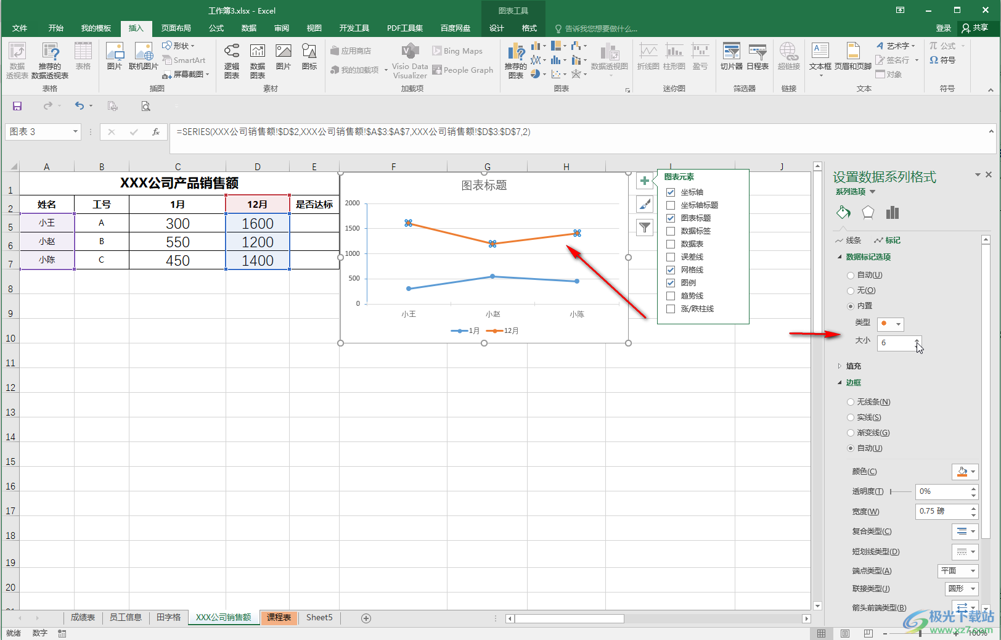This screenshot has height=640, width=1001.
Task: Uncheck the 网格线 chart element
Action: tap(671, 270)
